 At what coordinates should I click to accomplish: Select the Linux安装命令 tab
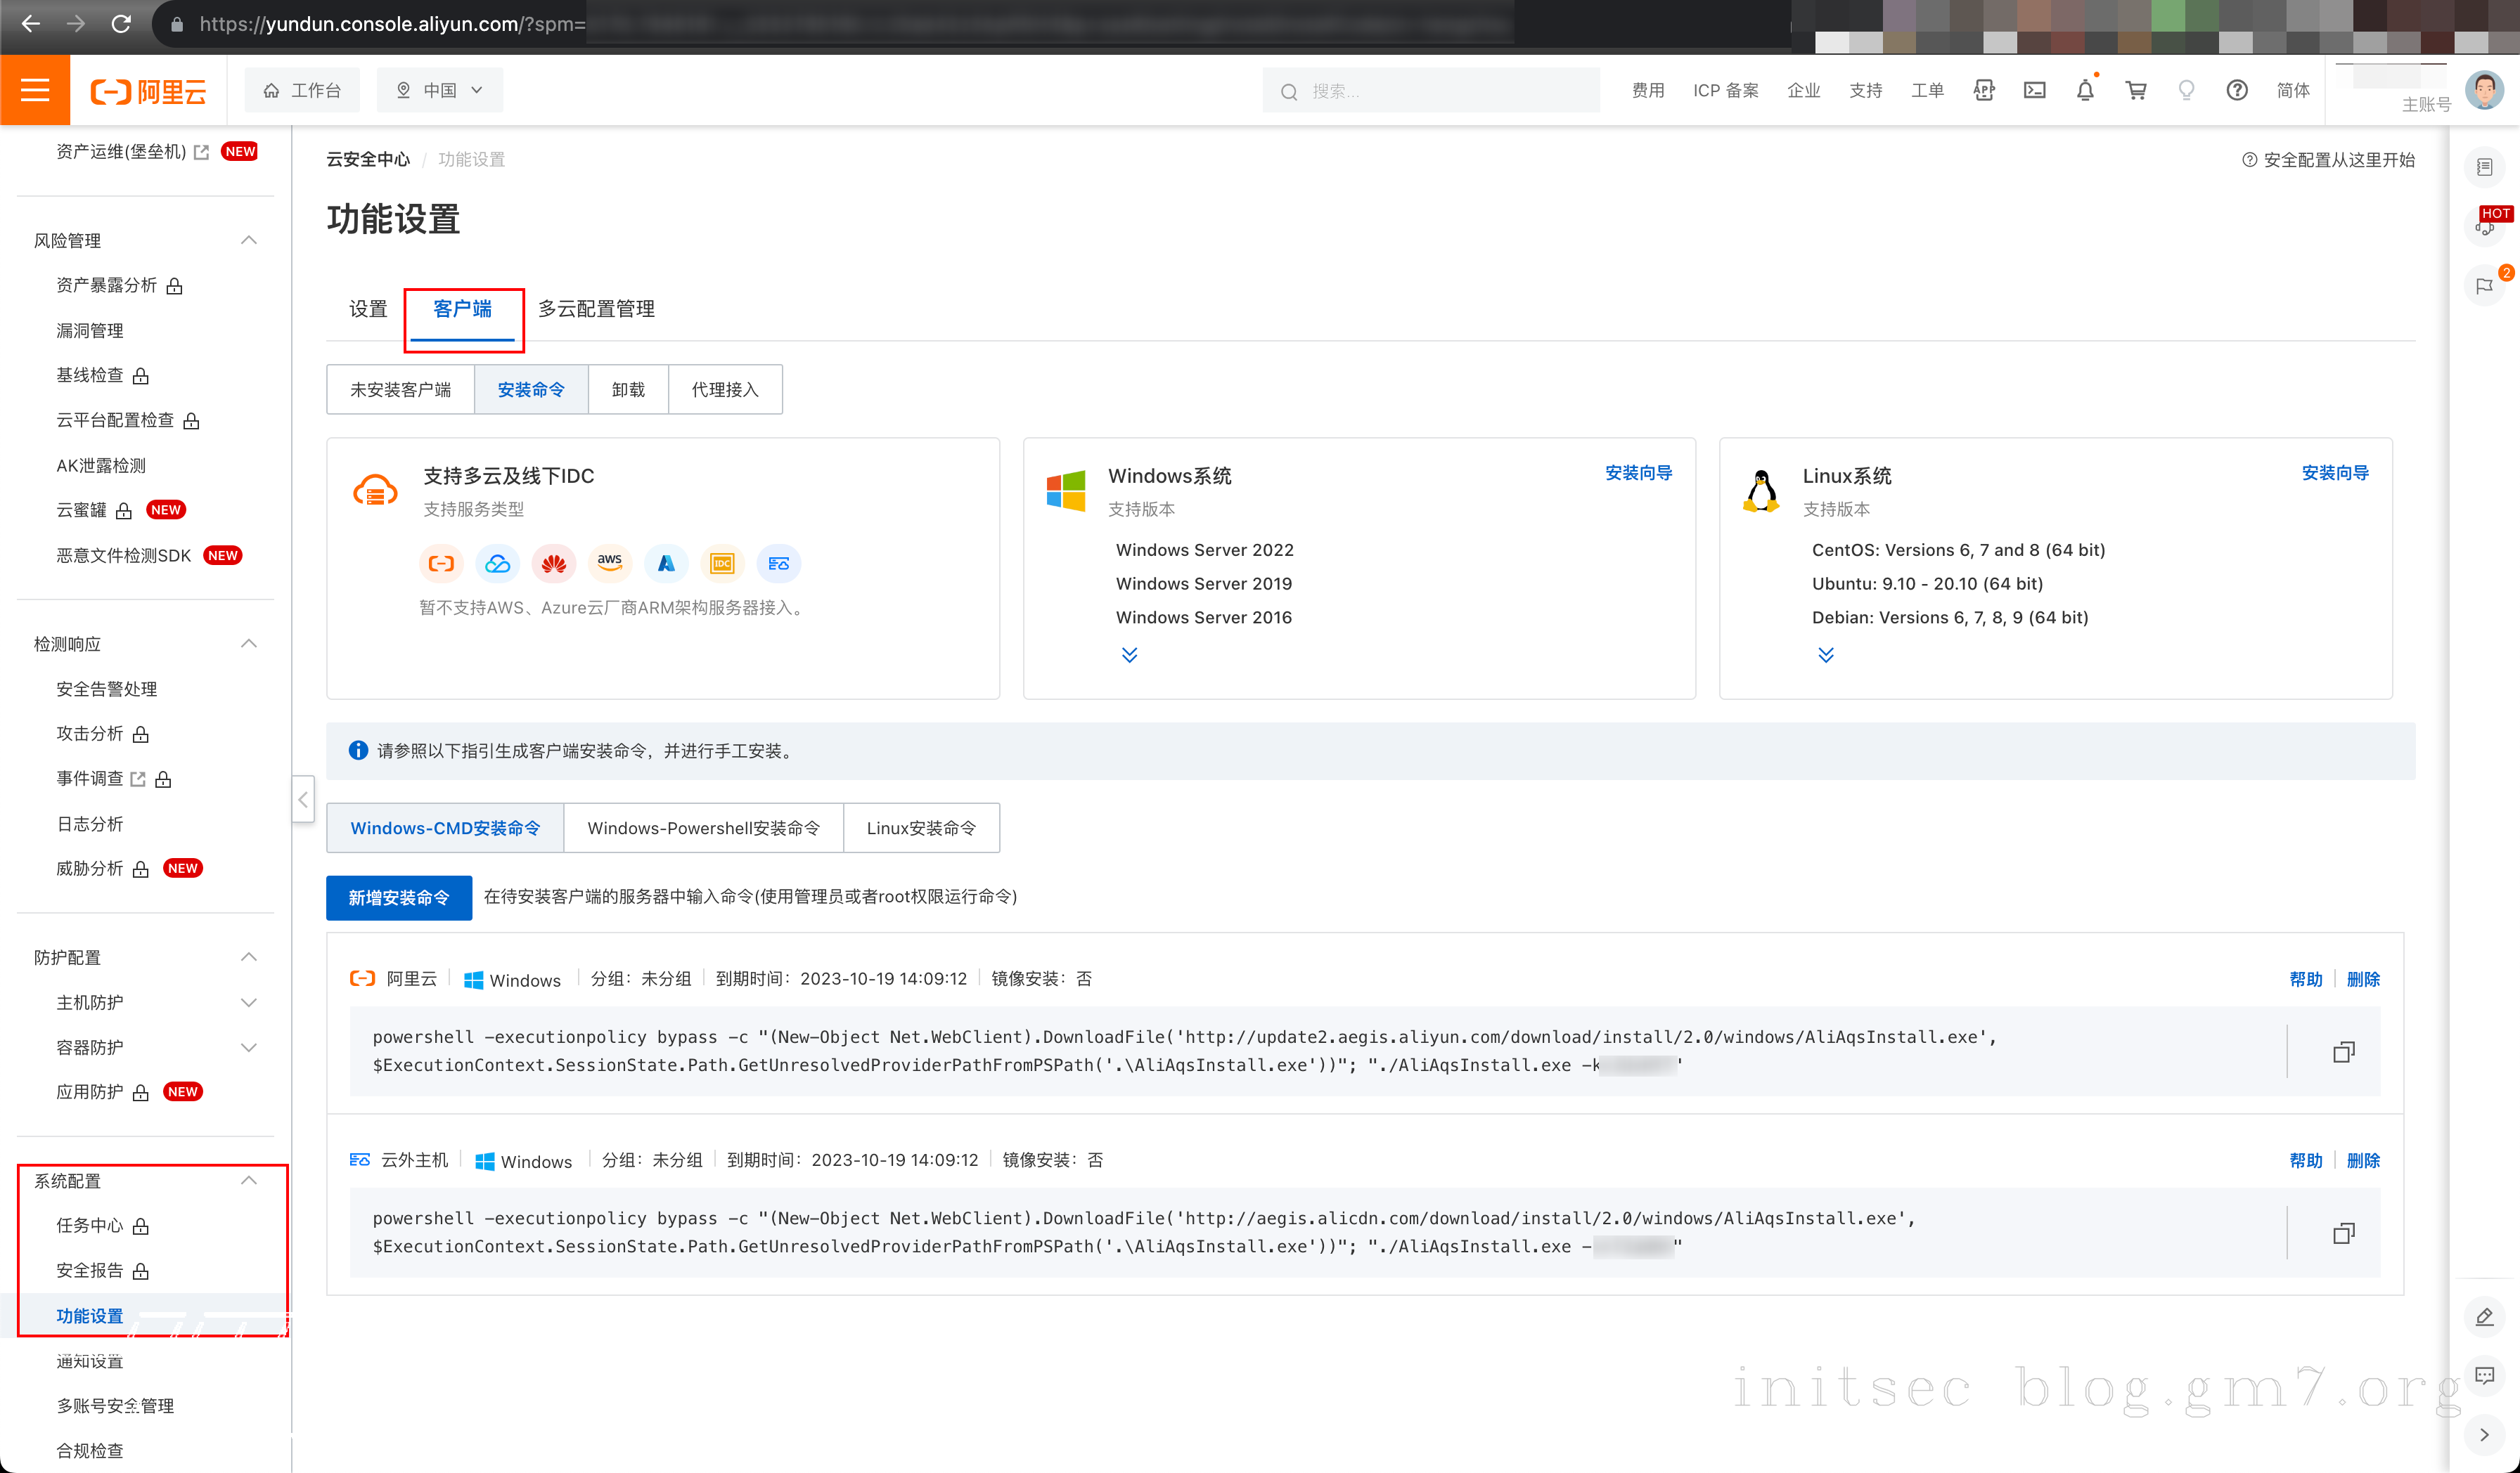pyautogui.click(x=920, y=829)
